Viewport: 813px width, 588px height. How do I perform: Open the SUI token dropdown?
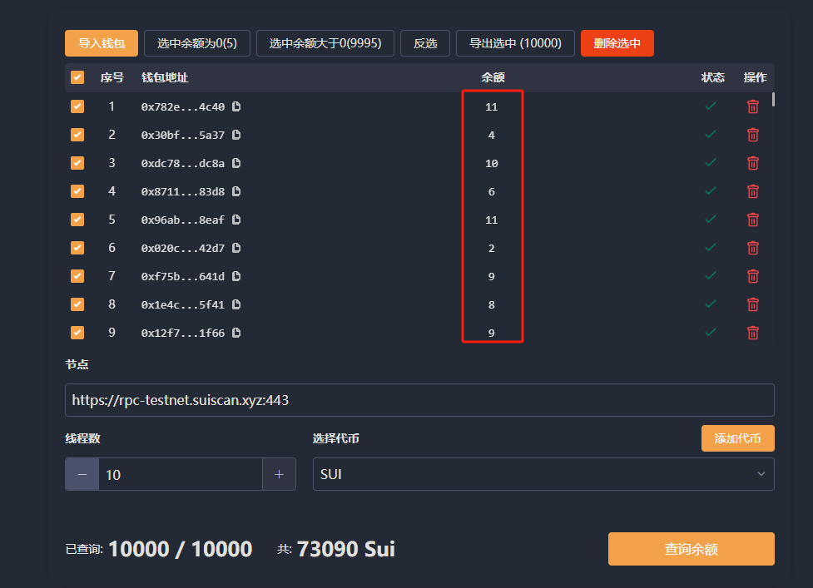click(x=543, y=474)
